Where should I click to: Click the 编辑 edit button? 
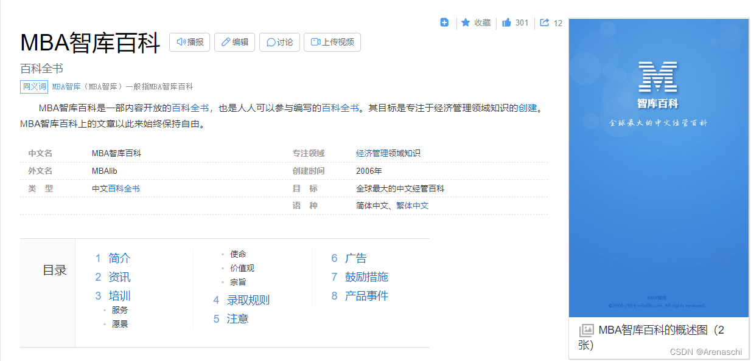234,42
